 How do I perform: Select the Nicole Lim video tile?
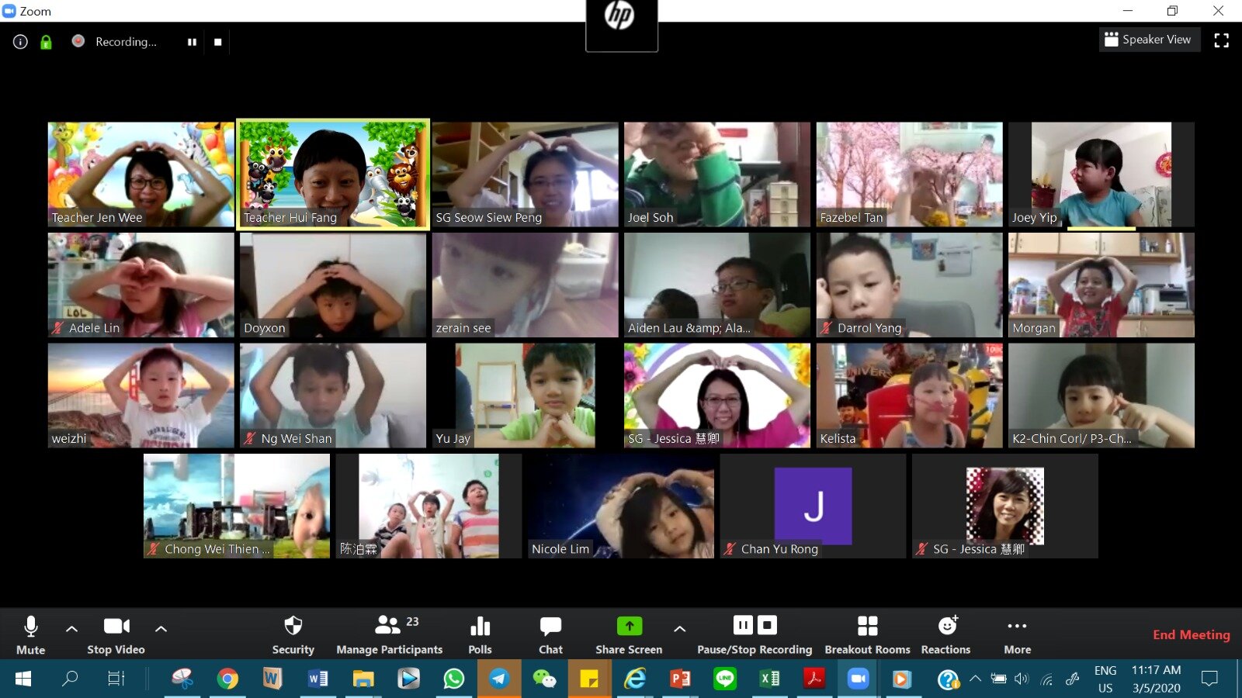click(620, 506)
